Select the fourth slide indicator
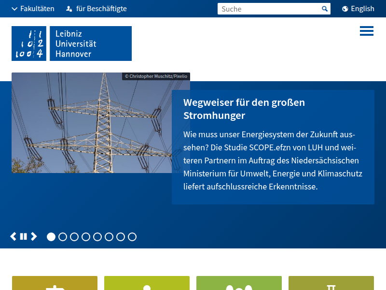This screenshot has width=386, height=290. [x=86, y=237]
